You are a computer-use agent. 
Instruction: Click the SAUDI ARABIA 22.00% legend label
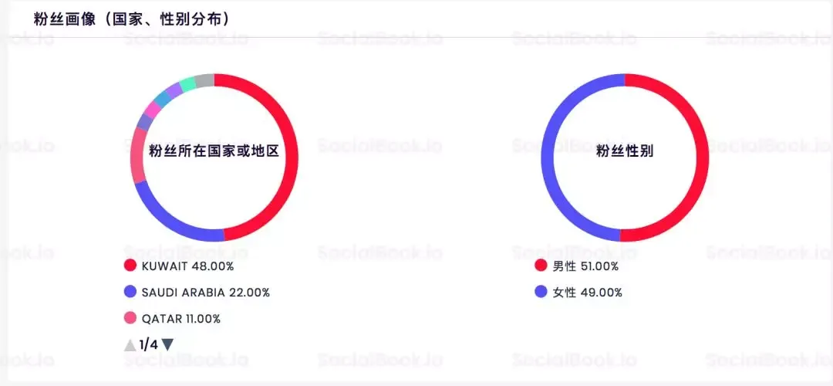206,293
